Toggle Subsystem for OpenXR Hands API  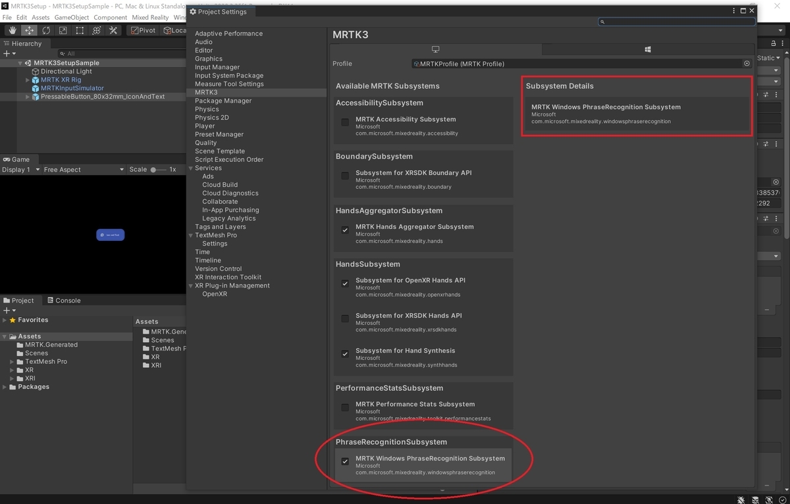[345, 284]
